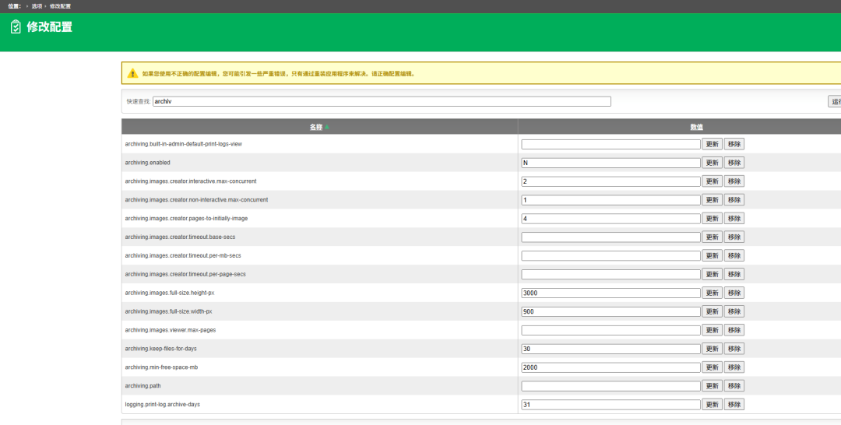The width and height of the screenshot is (841, 425).
Task: Click 更新 for archiving.path
Action: click(712, 385)
